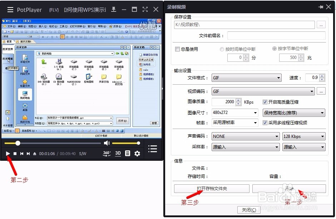Open PotPlayer settings gear
This screenshot has width=336, height=219.
click(137, 153)
